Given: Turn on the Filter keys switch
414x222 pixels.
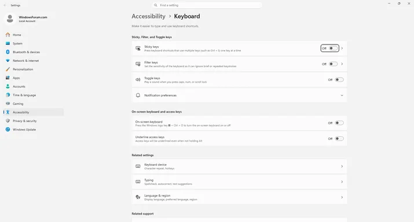Looking at the screenshot, I should pyautogui.click(x=333, y=64).
